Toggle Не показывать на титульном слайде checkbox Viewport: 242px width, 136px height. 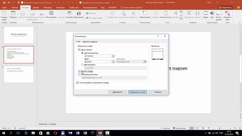[x=78, y=83]
